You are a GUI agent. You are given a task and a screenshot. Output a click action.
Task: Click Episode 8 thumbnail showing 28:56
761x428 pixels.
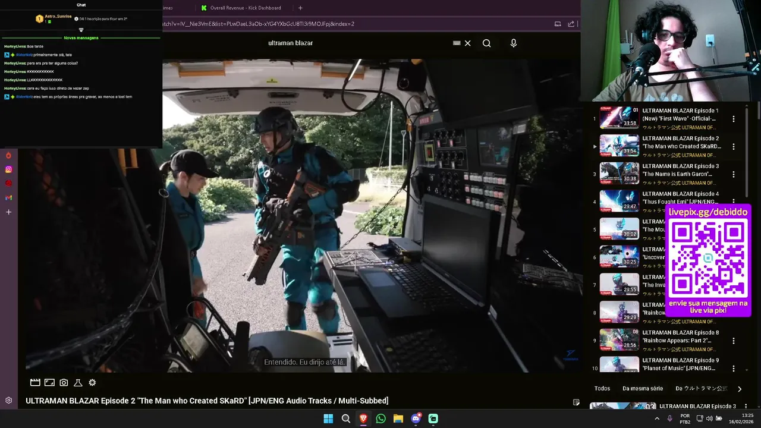(x=619, y=339)
